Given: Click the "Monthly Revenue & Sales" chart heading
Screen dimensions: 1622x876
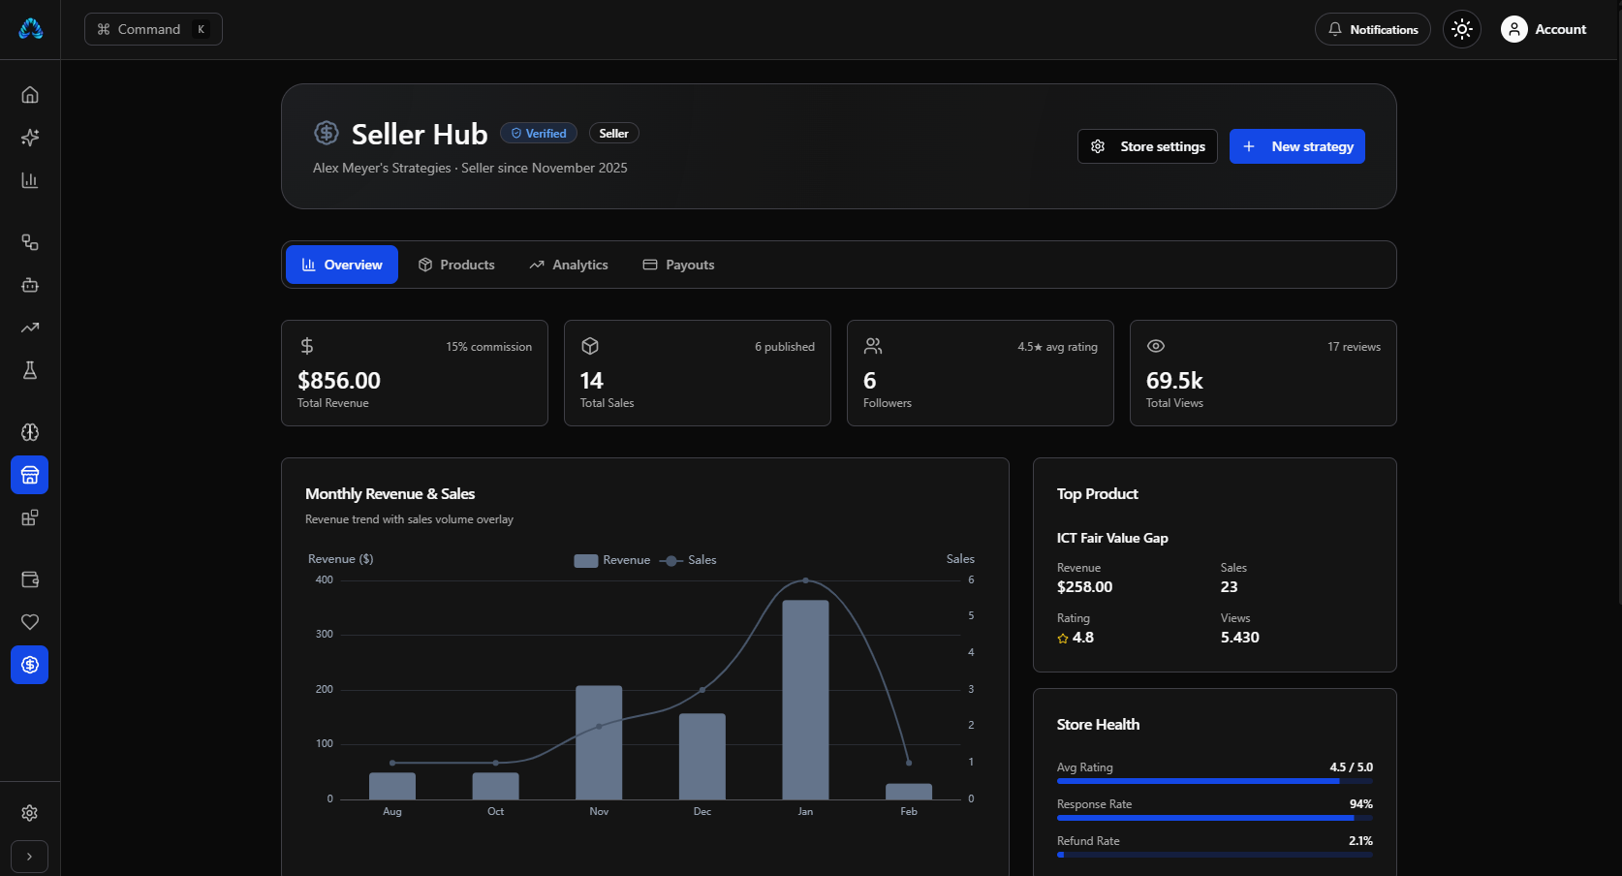Looking at the screenshot, I should 390,494.
